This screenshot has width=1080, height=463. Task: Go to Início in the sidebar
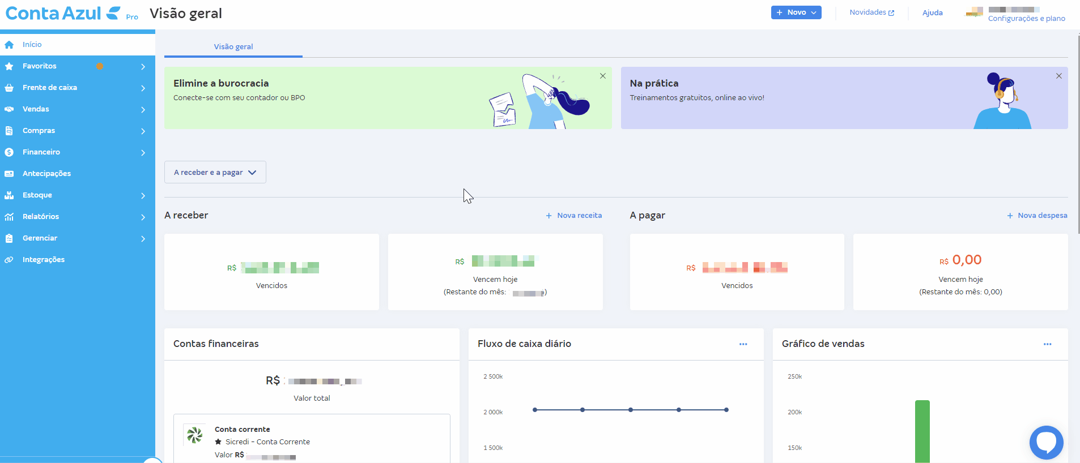point(78,45)
